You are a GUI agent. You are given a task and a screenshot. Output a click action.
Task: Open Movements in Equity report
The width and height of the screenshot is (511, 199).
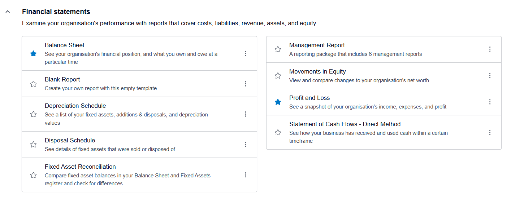tap(317, 72)
